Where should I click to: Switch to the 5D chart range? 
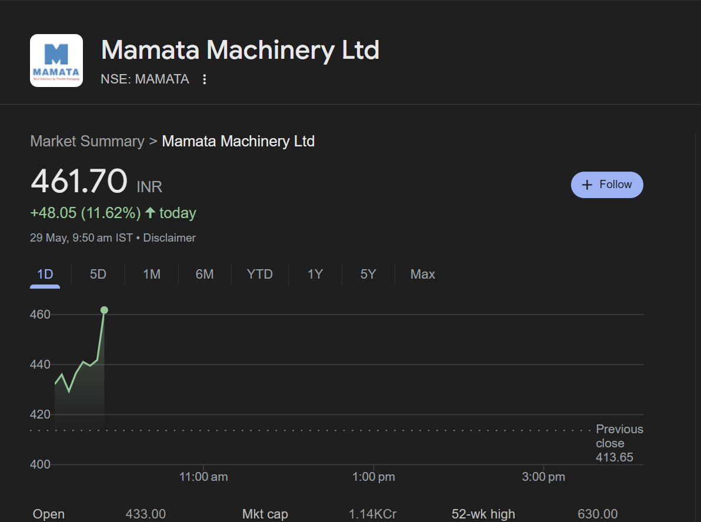click(98, 274)
